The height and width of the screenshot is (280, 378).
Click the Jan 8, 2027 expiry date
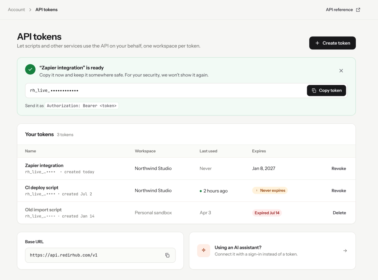(264, 169)
